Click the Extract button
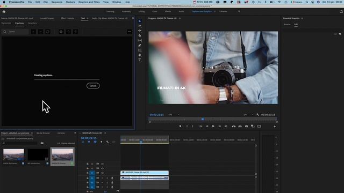The image size is (344, 193). coord(240,127)
